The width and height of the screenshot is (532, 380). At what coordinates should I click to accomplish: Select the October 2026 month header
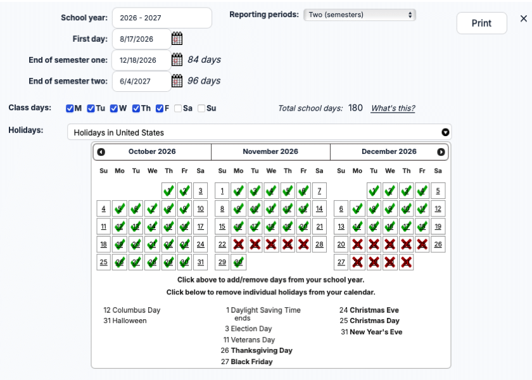152,151
